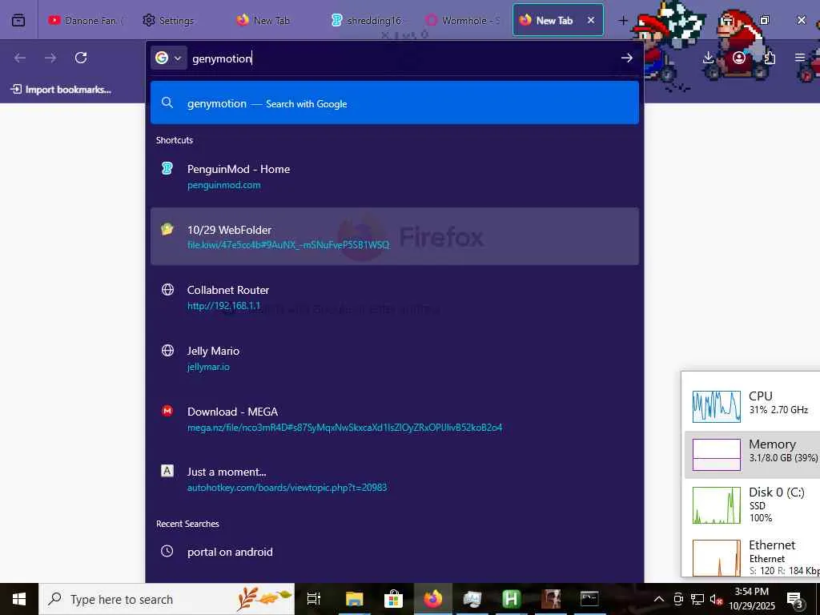
Task: Go forward with the forward arrow
Action: pyautogui.click(x=50, y=58)
